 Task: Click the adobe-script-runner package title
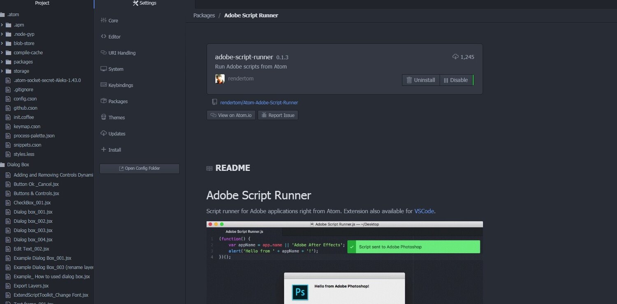click(x=244, y=57)
